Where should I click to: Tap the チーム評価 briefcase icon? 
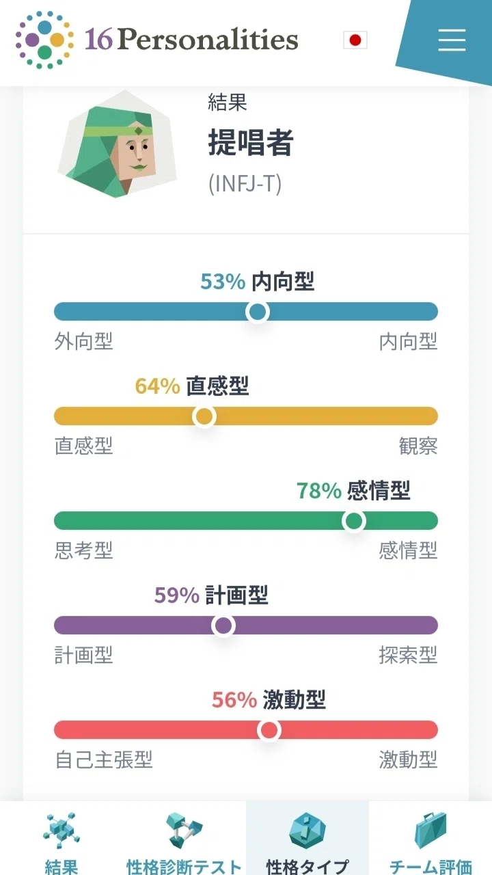(x=430, y=831)
